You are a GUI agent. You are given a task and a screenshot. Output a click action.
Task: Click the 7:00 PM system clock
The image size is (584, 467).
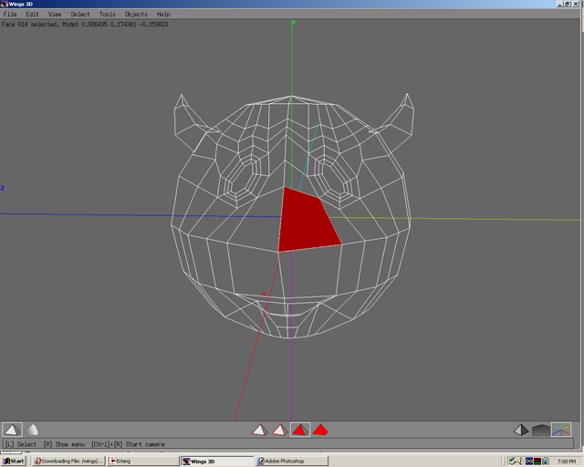(567, 462)
